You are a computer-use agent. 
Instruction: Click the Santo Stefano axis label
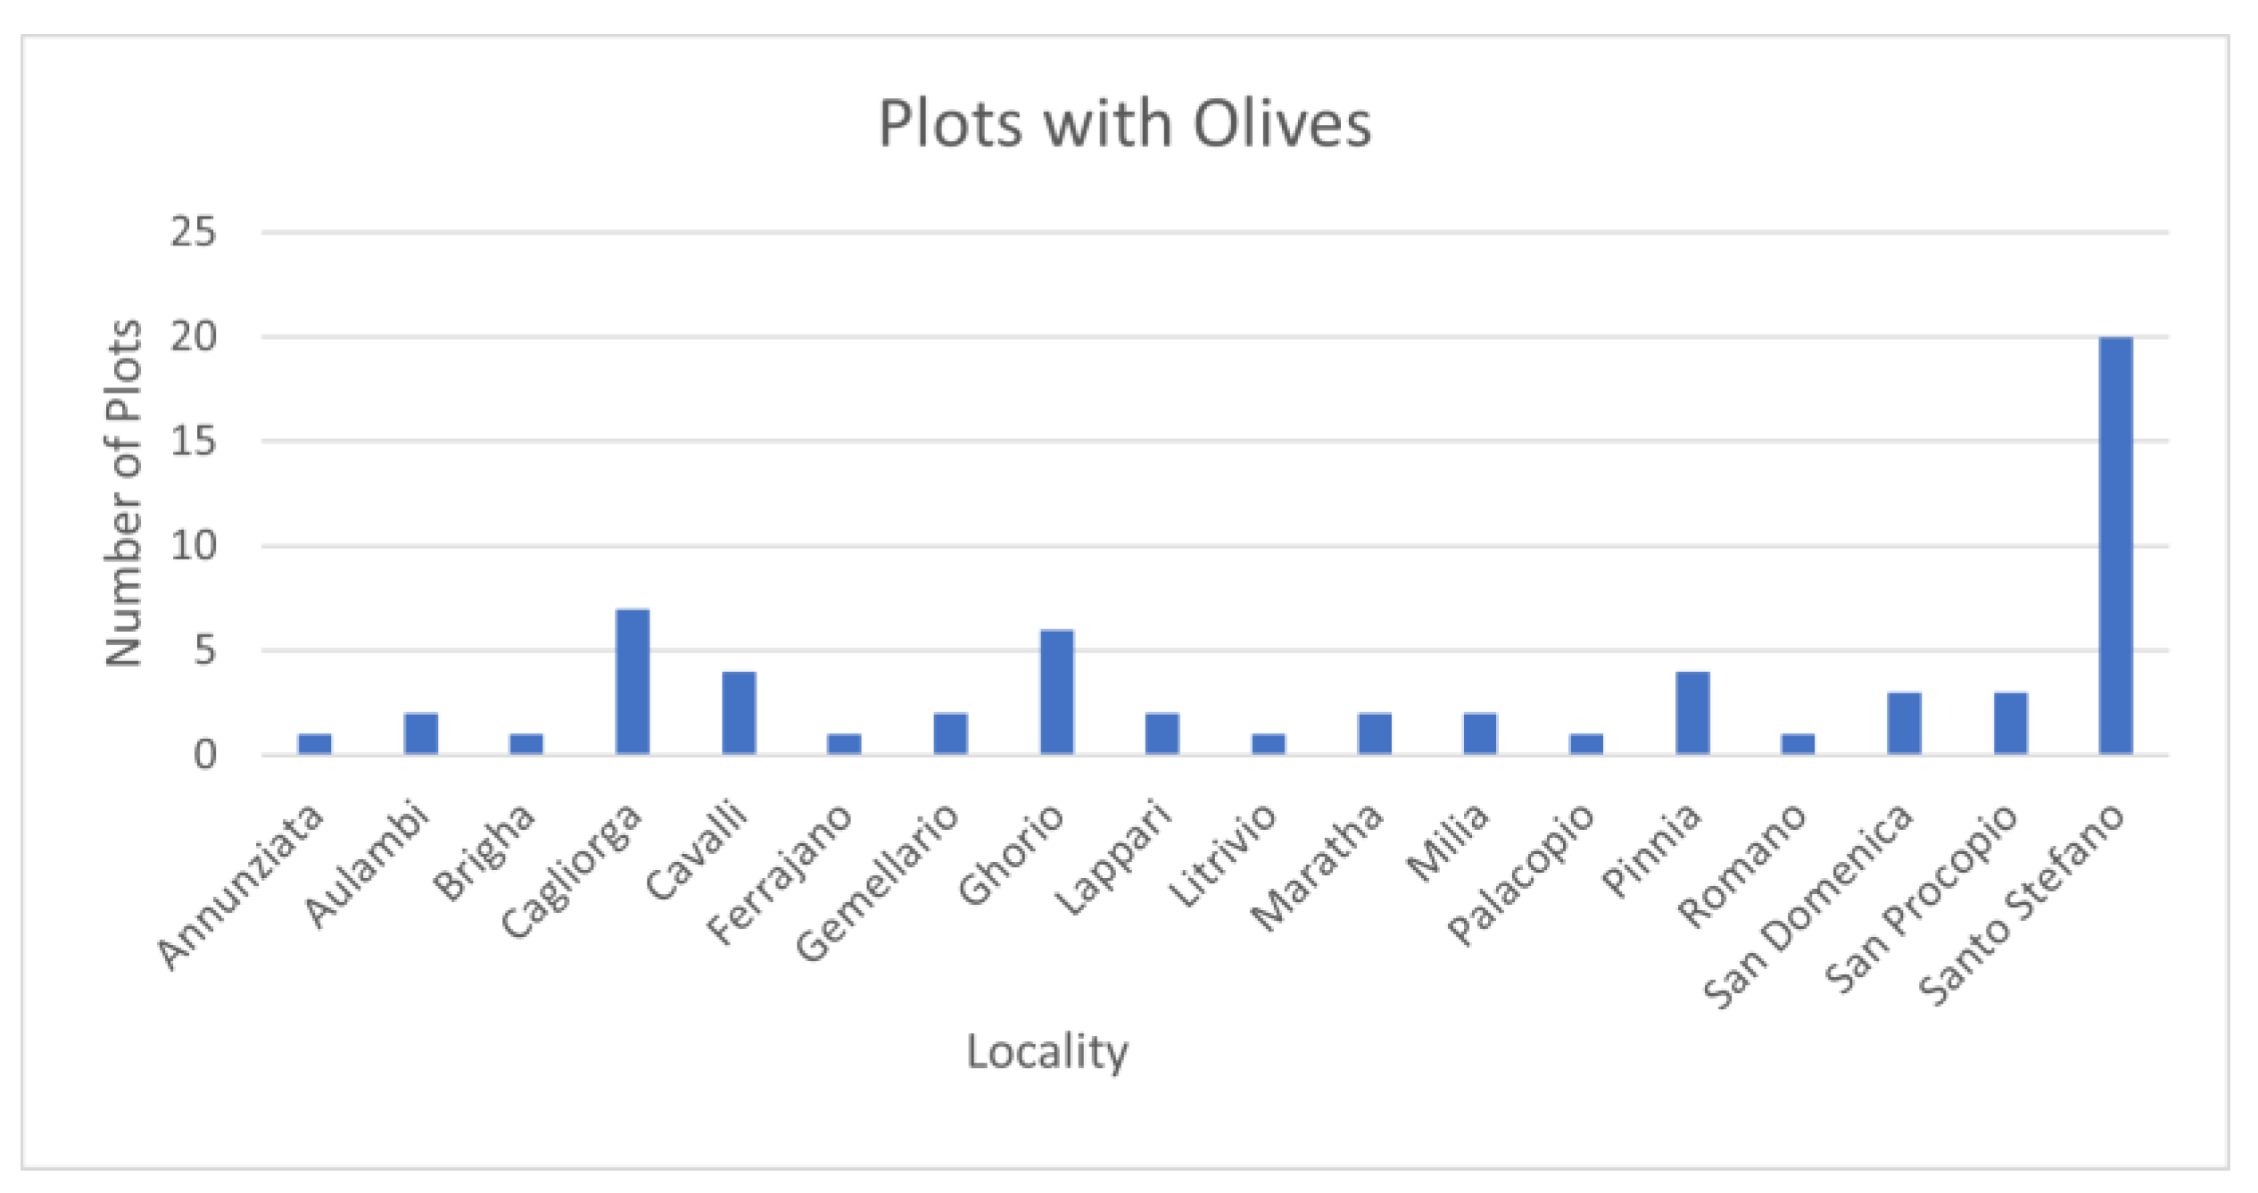(x=2022, y=903)
